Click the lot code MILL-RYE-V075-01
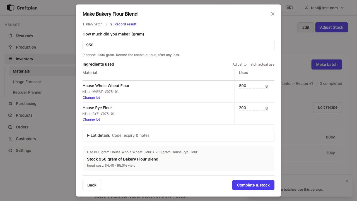 pyautogui.click(x=99, y=114)
